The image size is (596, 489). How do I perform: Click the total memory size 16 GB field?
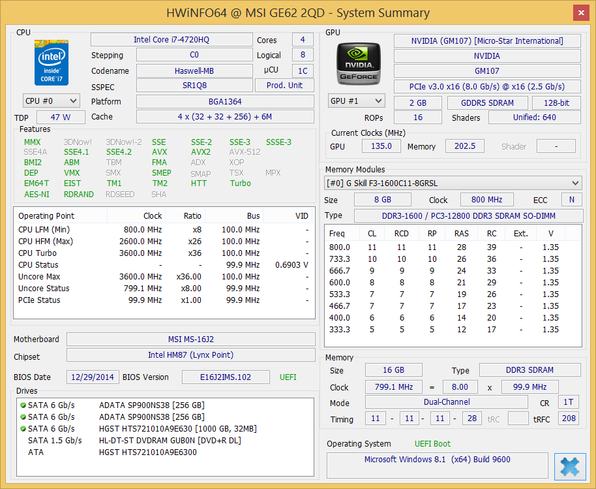click(393, 370)
